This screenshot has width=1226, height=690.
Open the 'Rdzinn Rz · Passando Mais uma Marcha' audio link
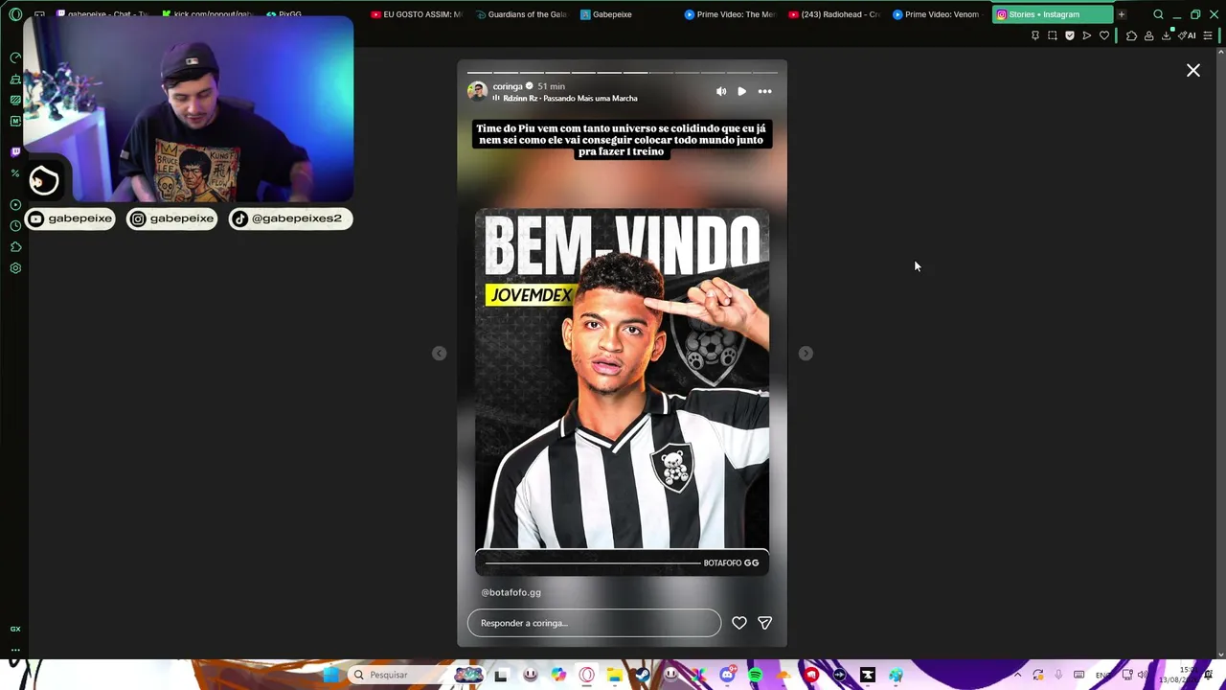click(570, 99)
